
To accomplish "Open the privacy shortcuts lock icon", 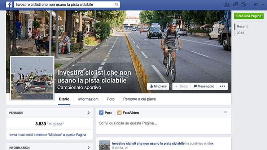I will point(256,5).
